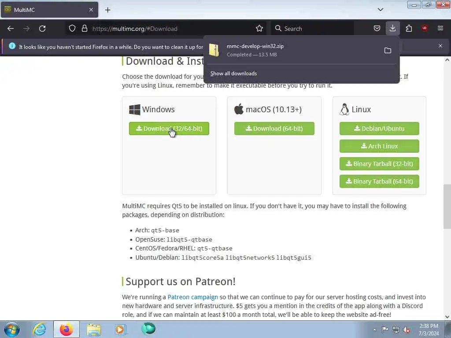Open the green round taskbar app

tap(148, 328)
